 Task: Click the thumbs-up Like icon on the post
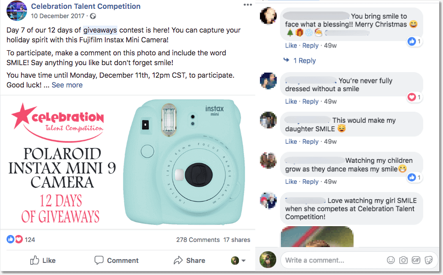(x=34, y=261)
